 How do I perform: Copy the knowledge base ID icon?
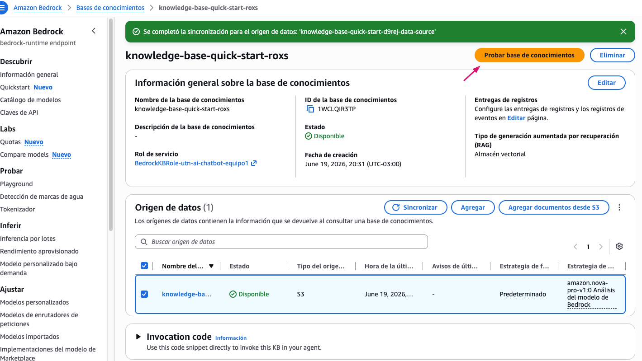pyautogui.click(x=310, y=109)
